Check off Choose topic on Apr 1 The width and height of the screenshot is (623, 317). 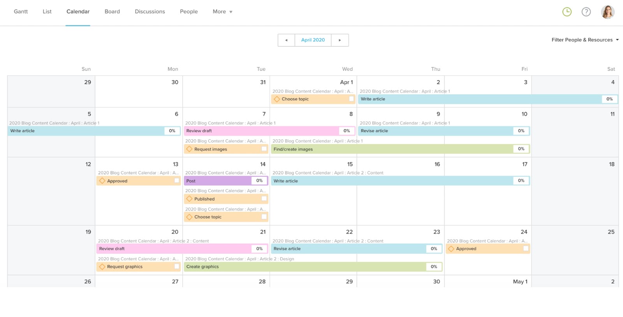tap(351, 99)
